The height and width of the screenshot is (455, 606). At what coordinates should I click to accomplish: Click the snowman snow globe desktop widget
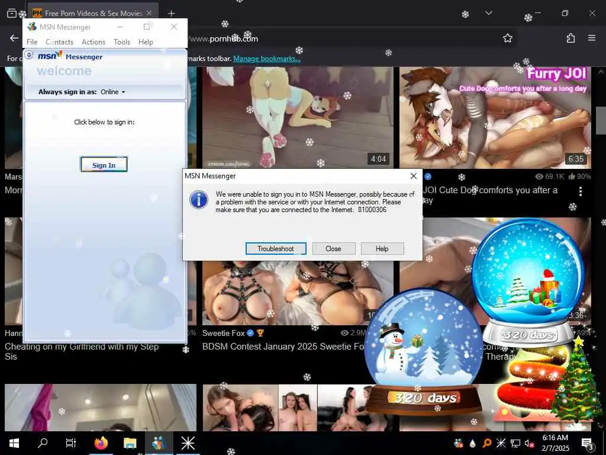point(424,352)
